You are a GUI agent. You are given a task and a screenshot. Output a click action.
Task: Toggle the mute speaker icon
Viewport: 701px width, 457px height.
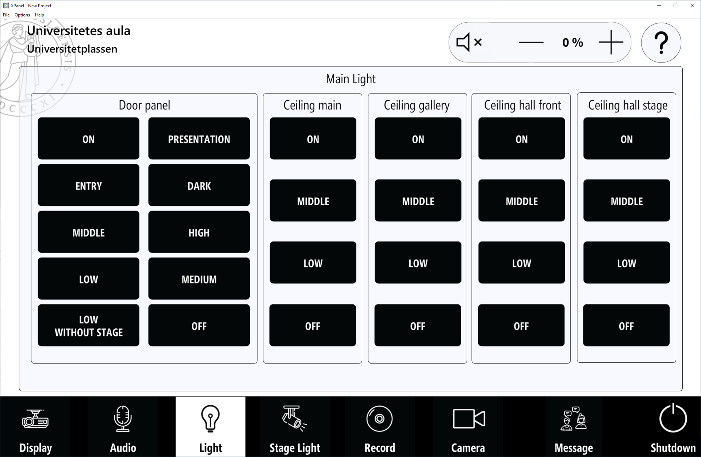pyautogui.click(x=469, y=42)
